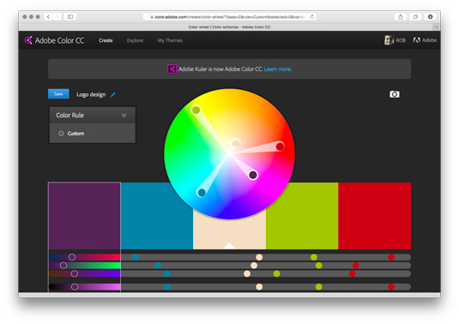Click the Safari sidebar toggle icon
The height and width of the screenshot is (324, 459).
pos(70,17)
